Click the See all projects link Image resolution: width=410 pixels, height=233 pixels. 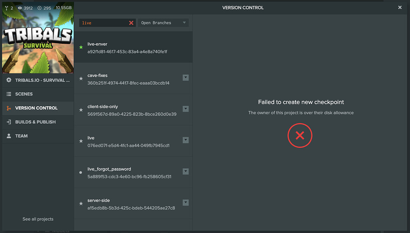(38, 219)
